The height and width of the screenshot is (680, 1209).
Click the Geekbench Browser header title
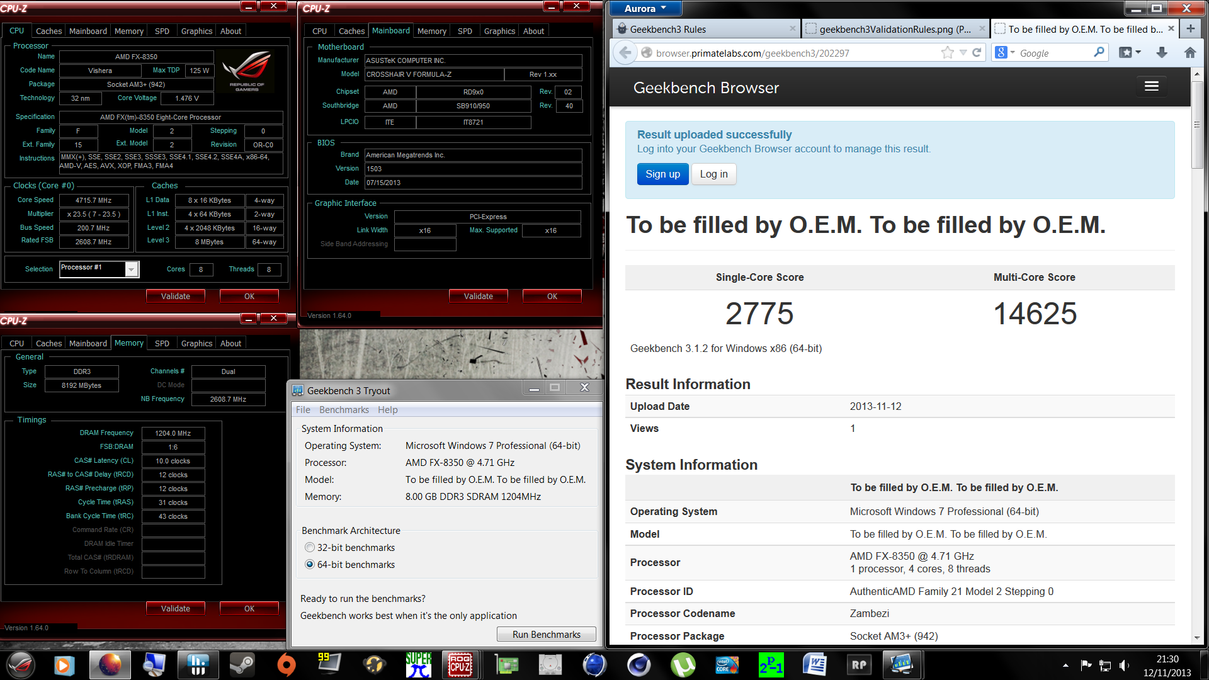click(706, 88)
